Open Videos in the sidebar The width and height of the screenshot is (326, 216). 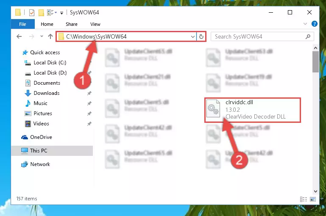pos(37,124)
